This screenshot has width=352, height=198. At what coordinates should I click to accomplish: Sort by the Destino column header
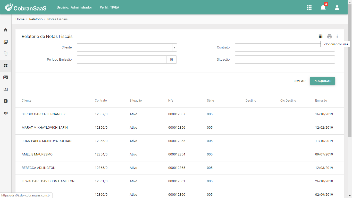coord(251,101)
